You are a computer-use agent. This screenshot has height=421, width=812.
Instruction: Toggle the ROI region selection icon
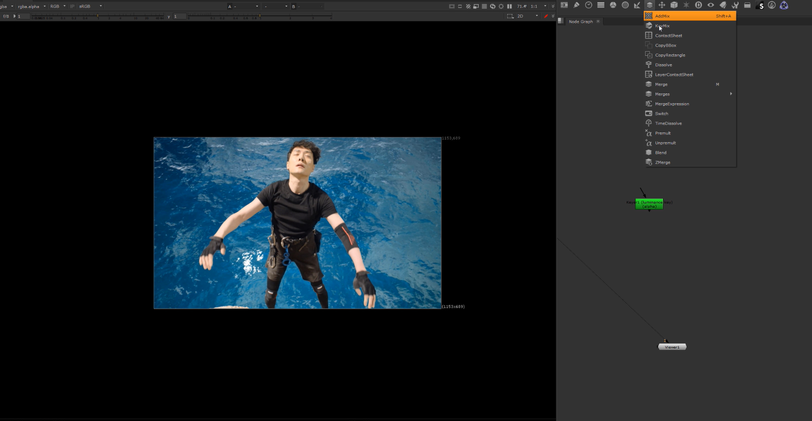(510, 16)
